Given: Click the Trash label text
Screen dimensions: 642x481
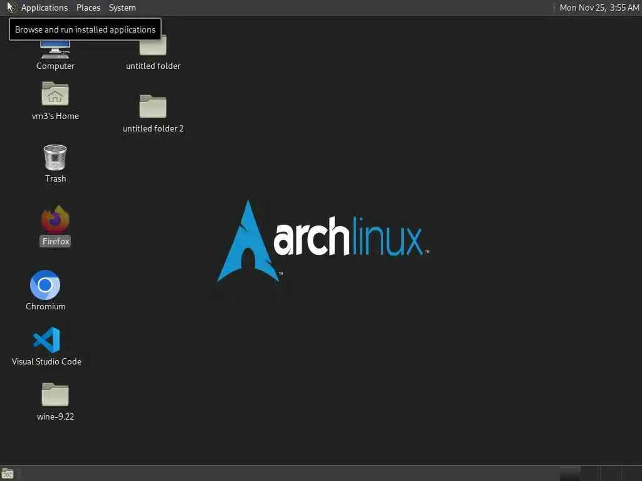Looking at the screenshot, I should pyautogui.click(x=55, y=178).
